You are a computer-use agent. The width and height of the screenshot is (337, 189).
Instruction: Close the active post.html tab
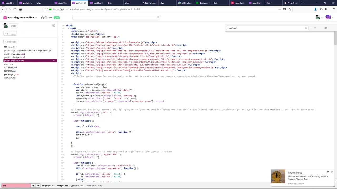click(85, 3)
